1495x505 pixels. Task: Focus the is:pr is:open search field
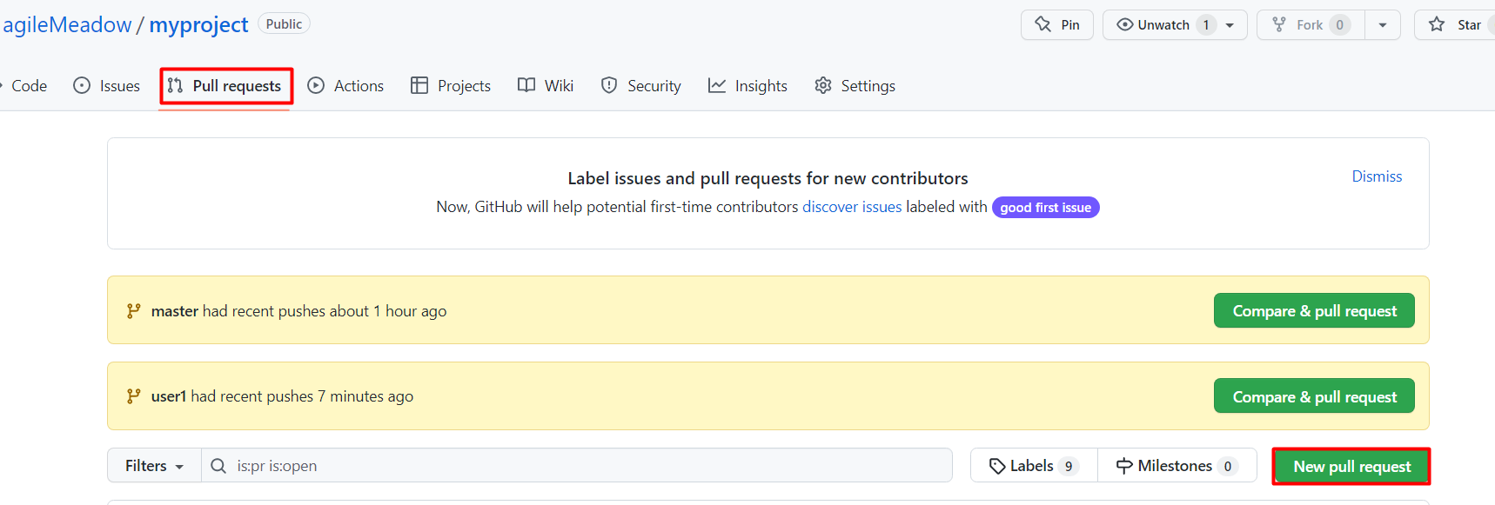tap(583, 466)
